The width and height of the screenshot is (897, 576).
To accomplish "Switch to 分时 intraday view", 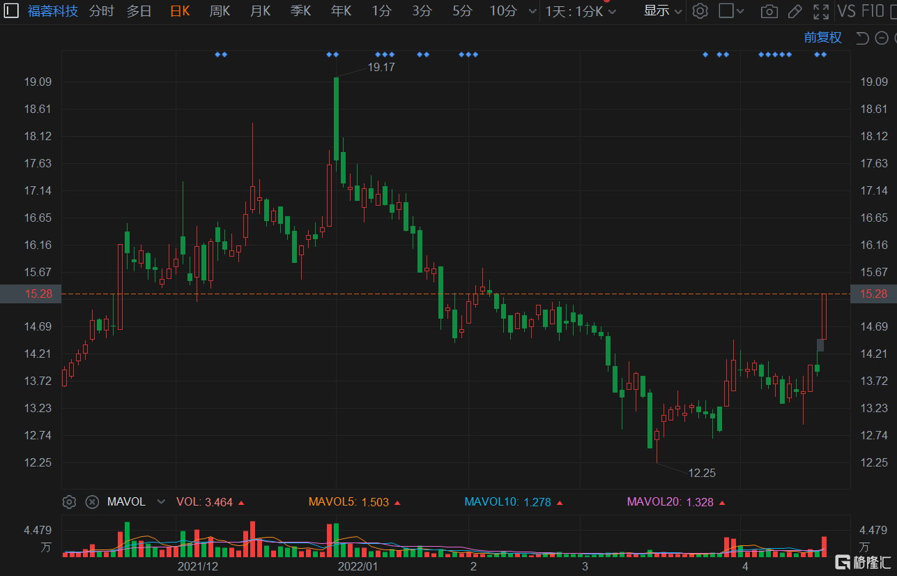I will click(102, 11).
